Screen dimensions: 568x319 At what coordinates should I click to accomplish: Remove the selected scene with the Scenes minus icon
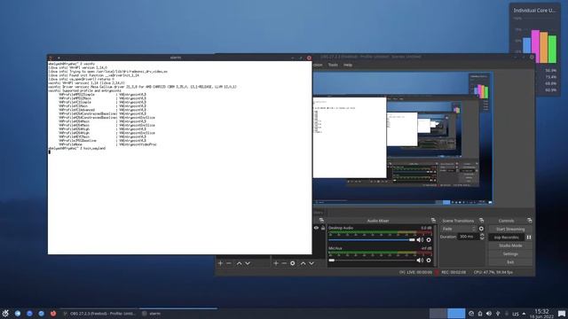[x=229, y=263]
